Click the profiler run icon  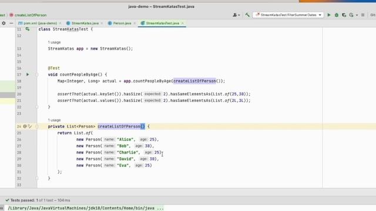point(351,15)
